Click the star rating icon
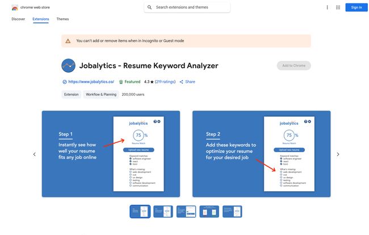Screen dimensions: 369x235 (x=152, y=82)
